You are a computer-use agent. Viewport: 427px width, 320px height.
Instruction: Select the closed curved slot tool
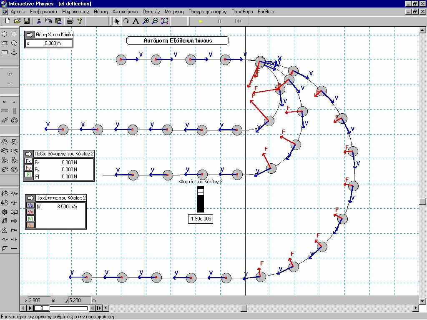[14, 120]
